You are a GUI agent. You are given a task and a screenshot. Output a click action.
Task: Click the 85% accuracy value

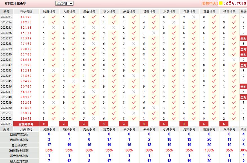49,150
